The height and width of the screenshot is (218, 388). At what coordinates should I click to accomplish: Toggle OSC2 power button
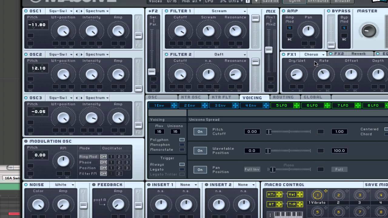click(x=26, y=54)
